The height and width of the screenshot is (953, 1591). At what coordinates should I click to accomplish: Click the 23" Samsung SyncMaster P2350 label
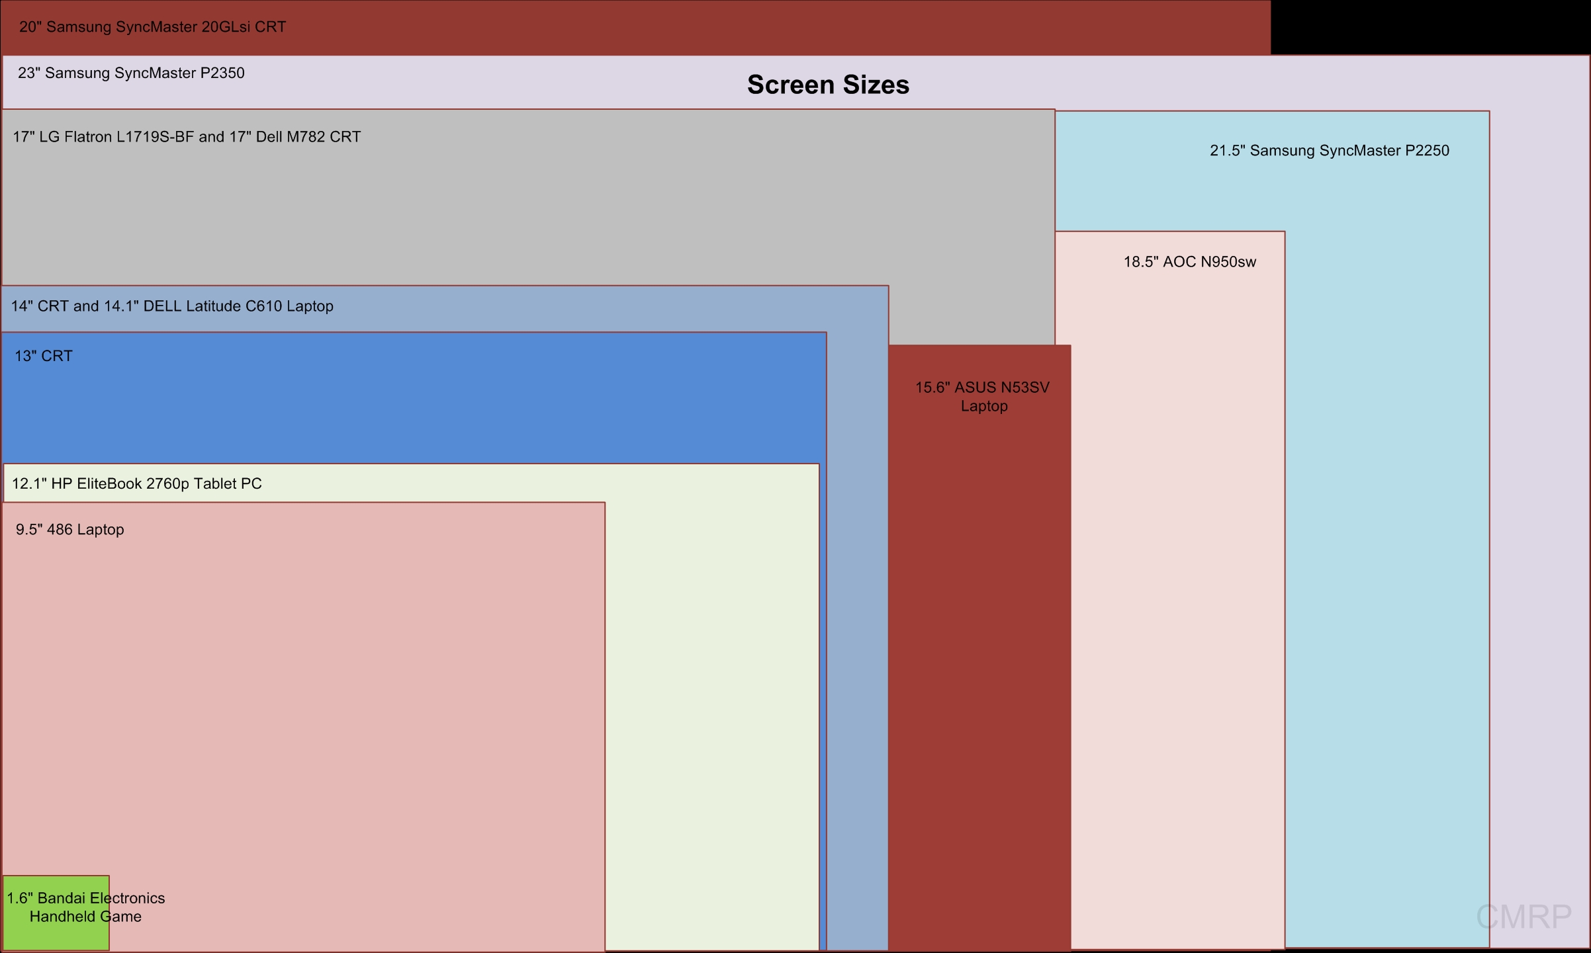[131, 73]
